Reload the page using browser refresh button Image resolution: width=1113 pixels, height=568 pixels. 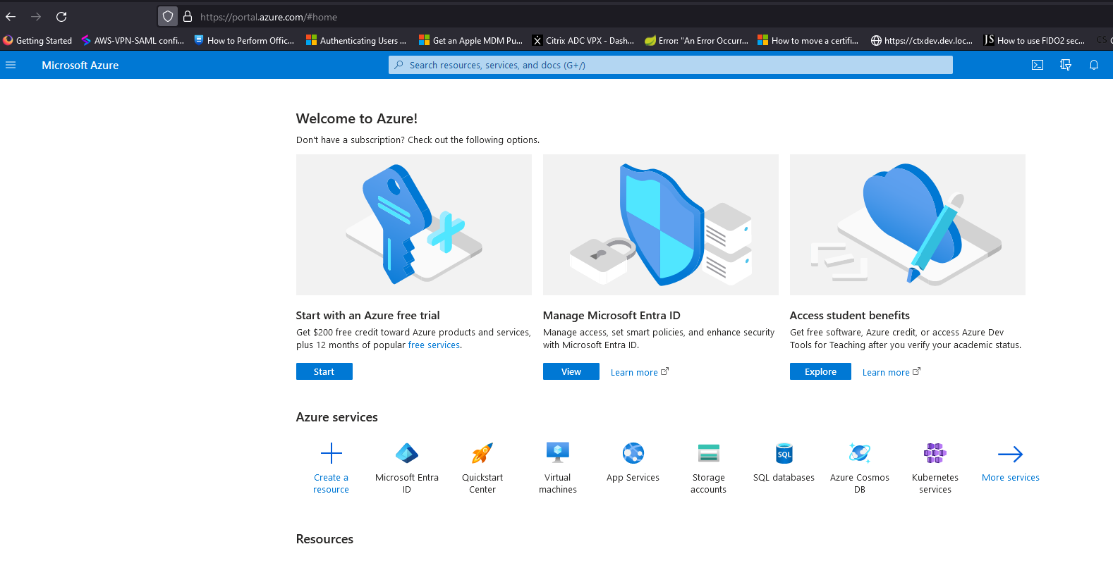click(61, 17)
